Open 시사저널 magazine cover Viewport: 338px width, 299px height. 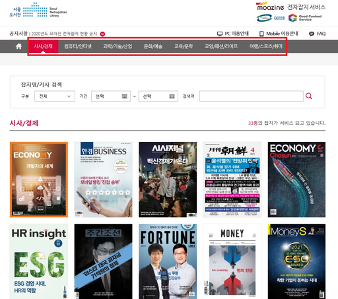(x=168, y=180)
